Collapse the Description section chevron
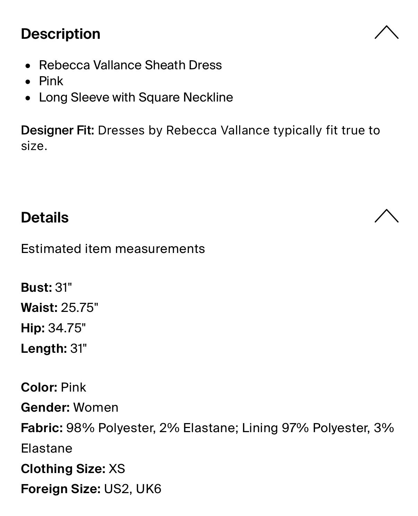The width and height of the screenshot is (418, 516). pyautogui.click(x=386, y=32)
